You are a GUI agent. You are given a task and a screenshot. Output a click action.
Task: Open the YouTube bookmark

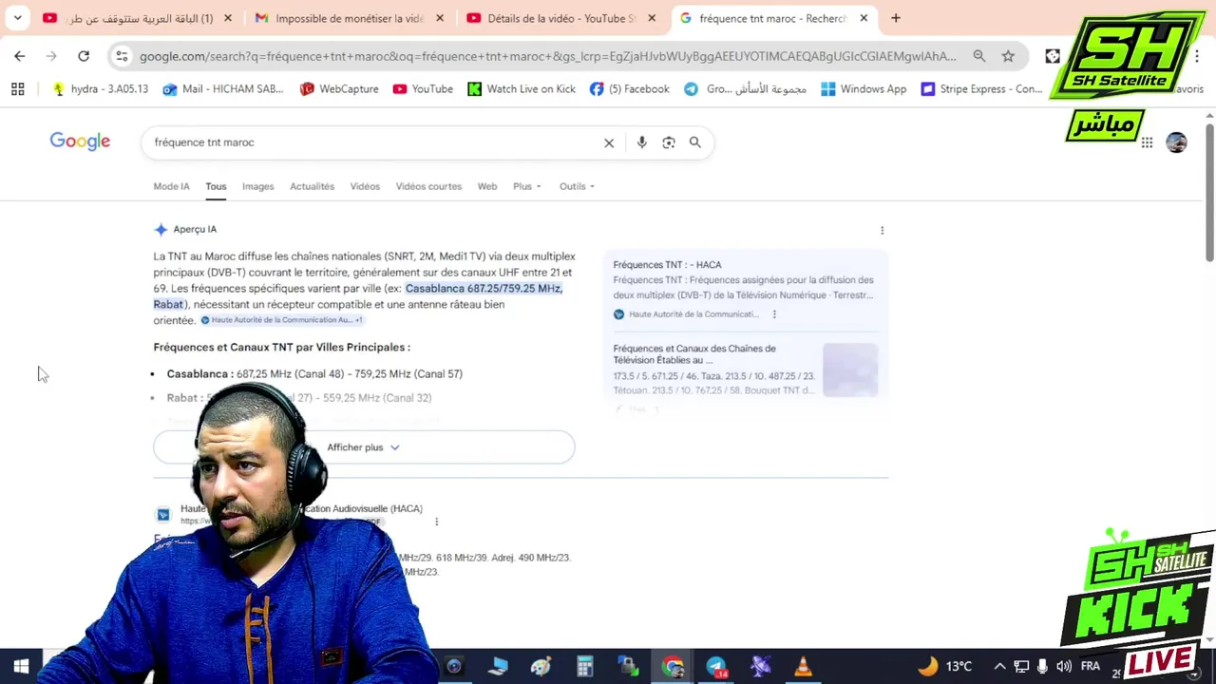423,88
